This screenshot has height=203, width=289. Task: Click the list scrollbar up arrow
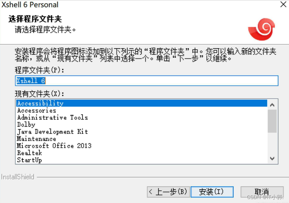coord(272,105)
